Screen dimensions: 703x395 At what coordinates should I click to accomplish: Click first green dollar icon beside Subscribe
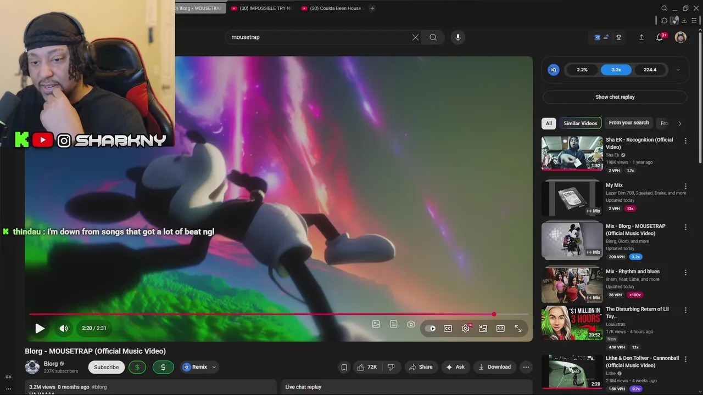click(x=137, y=367)
